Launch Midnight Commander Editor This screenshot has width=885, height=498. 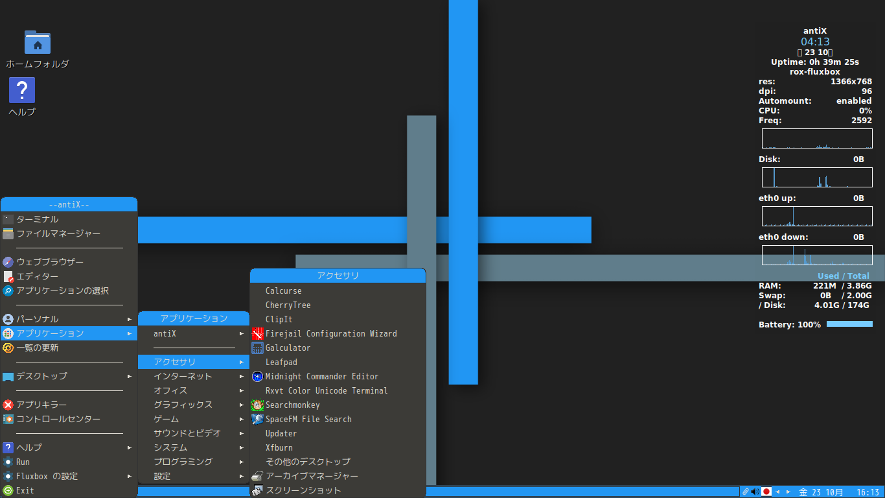pos(338,376)
